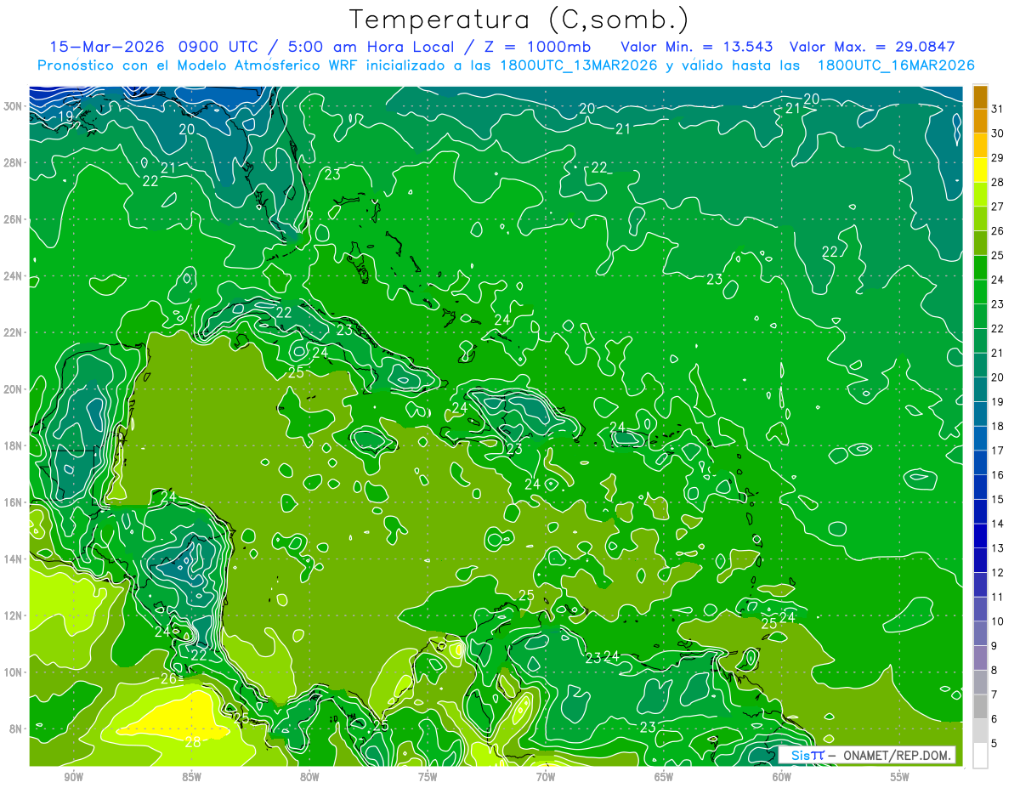Click the 85W longitude axis label

pyautogui.click(x=191, y=777)
